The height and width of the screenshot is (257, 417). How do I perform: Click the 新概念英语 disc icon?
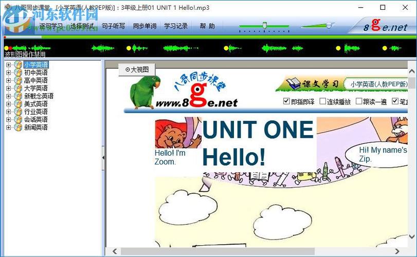(18, 96)
